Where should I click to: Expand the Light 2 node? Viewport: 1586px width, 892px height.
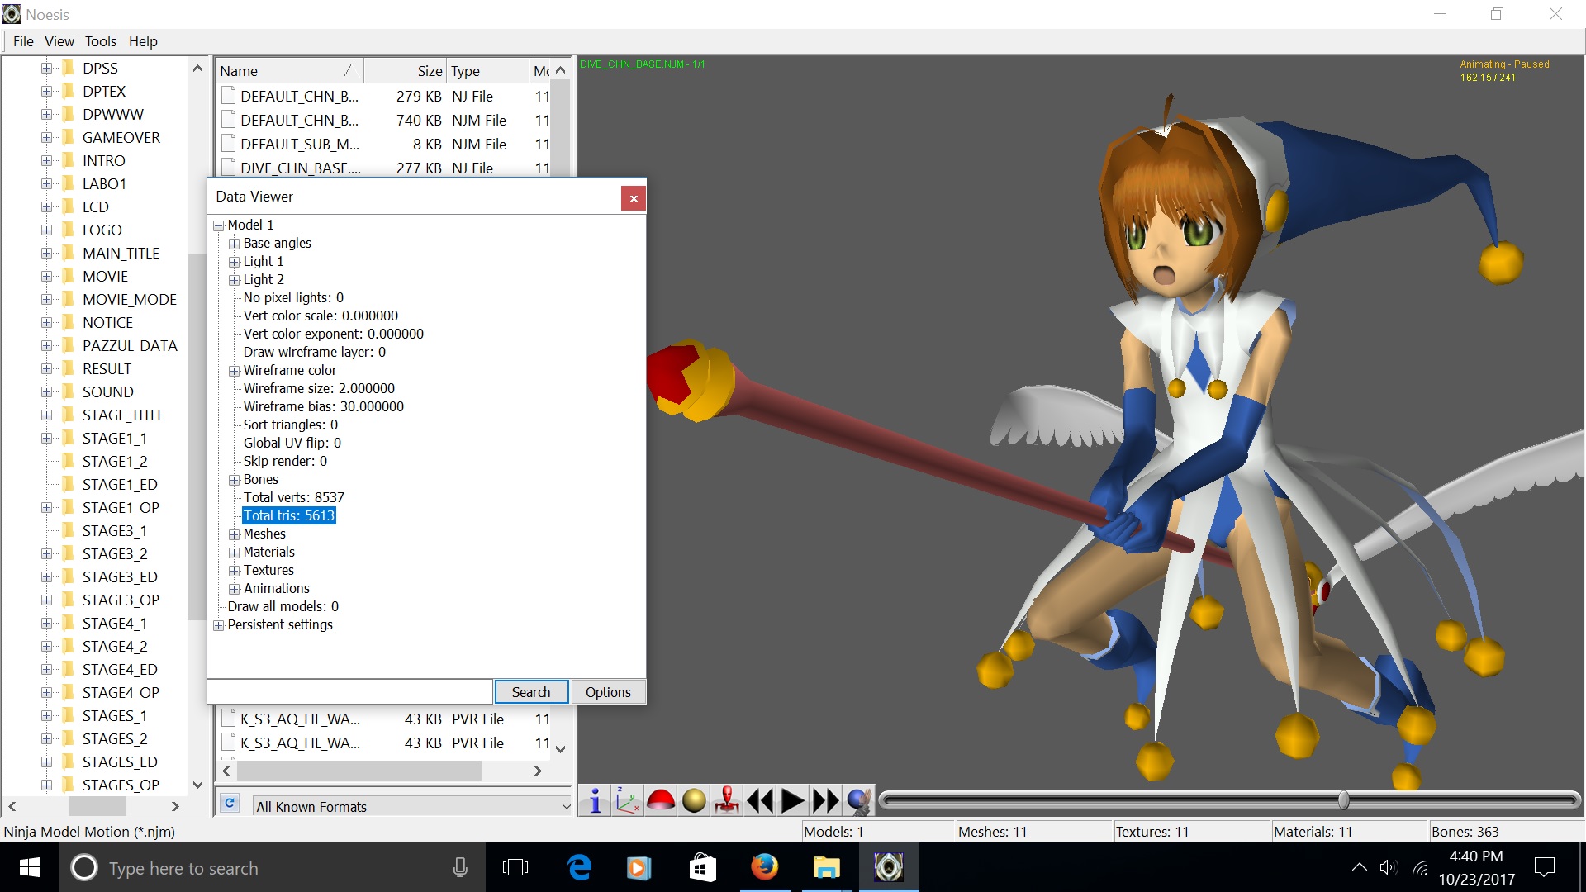tap(235, 280)
